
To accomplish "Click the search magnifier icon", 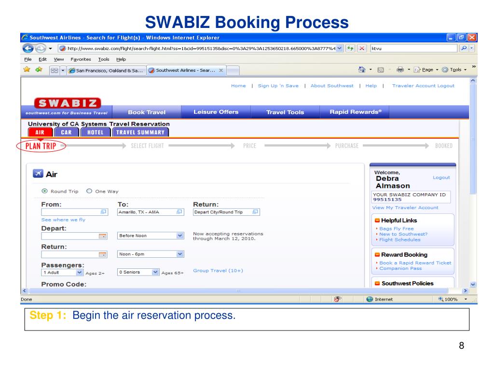I will click(464, 49).
